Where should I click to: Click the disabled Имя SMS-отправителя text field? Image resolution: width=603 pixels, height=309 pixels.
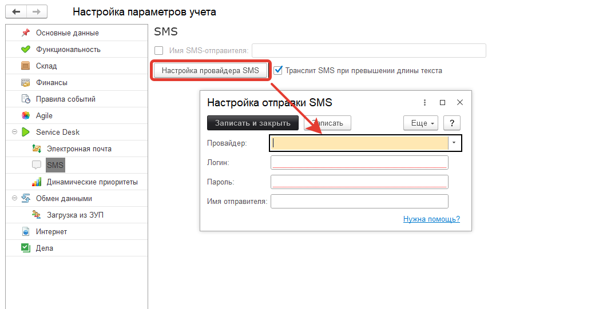point(369,50)
